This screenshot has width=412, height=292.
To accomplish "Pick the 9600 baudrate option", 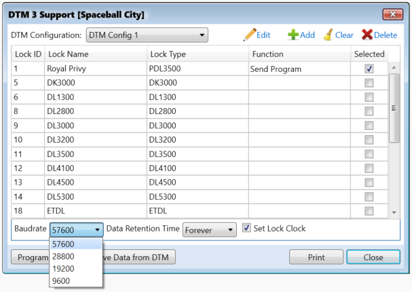I will point(61,280).
